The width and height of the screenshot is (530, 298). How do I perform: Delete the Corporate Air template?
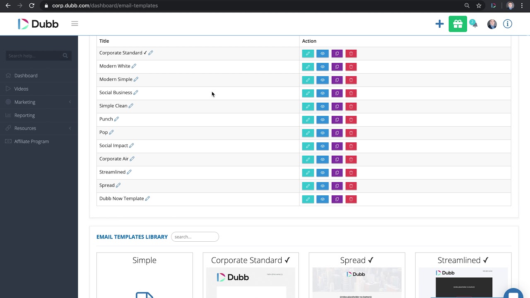[351, 159]
